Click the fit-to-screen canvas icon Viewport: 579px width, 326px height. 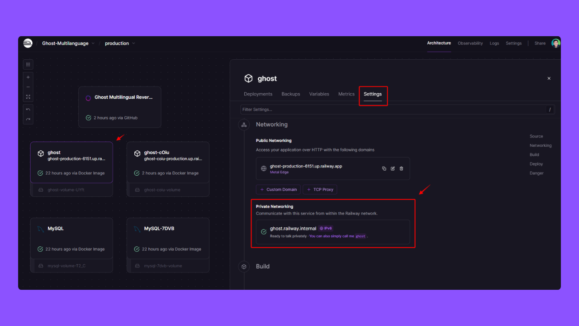tap(28, 97)
